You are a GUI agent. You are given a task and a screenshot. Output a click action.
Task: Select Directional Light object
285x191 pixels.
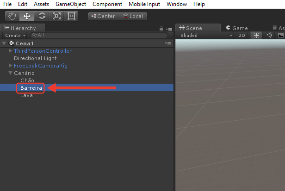coord(35,58)
